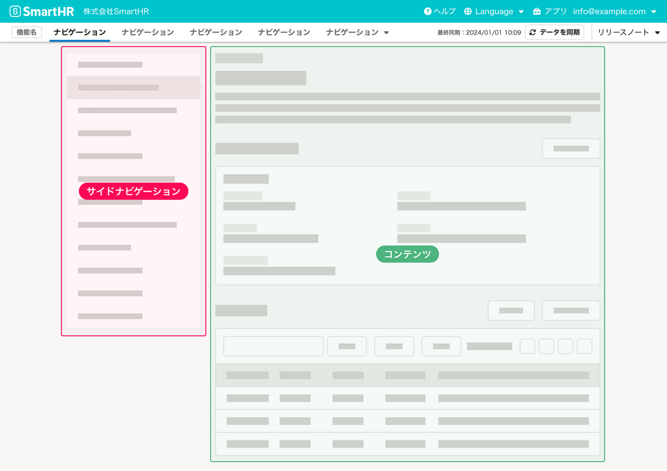Image resolution: width=667 pixels, height=471 pixels.
Task: Click the ヘルプ question mark icon
Action: 428,10
